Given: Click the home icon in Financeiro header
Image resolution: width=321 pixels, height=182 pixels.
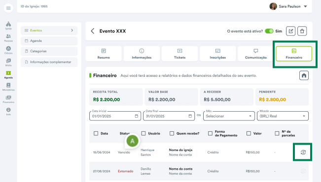Looking at the screenshot, I should (x=304, y=75).
